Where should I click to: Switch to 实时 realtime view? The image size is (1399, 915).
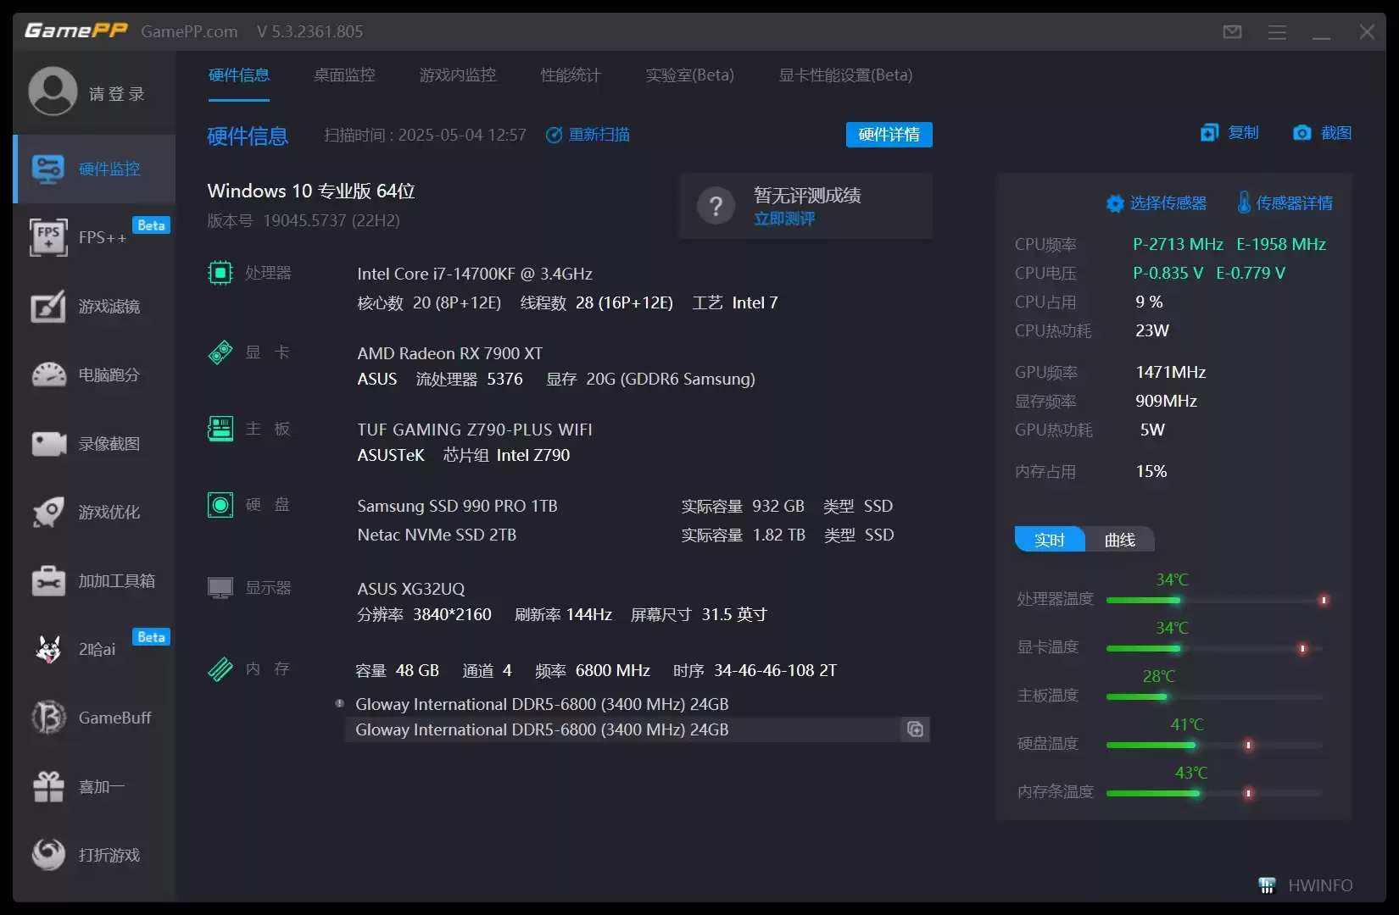coord(1050,540)
